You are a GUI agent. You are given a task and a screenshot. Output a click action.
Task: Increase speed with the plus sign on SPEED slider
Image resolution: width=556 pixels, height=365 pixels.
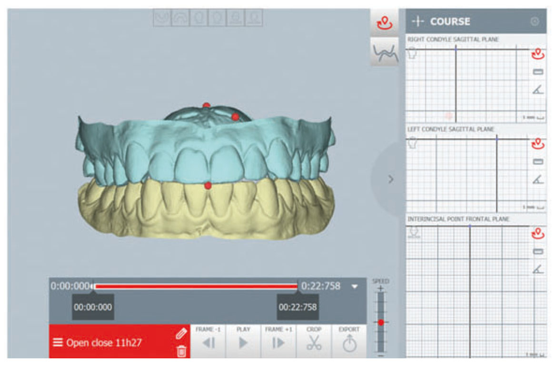tap(381, 289)
